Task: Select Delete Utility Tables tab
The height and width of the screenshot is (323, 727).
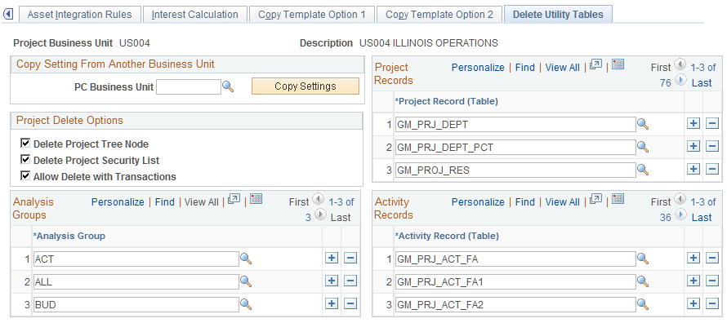Action: 558,15
